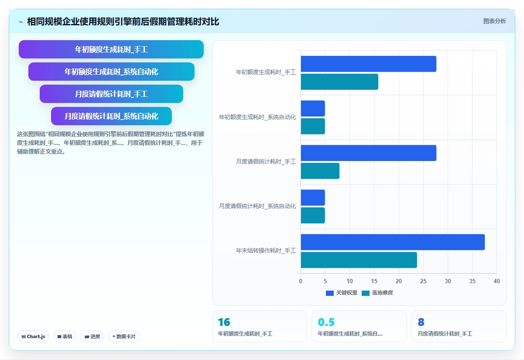Click the 图表分析 label in header
The width and height of the screenshot is (524, 360).
point(495,21)
